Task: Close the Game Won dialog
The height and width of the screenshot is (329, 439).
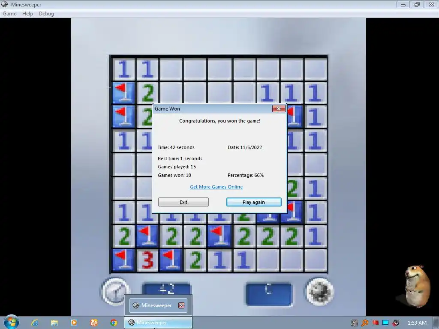Action: tap(279, 108)
